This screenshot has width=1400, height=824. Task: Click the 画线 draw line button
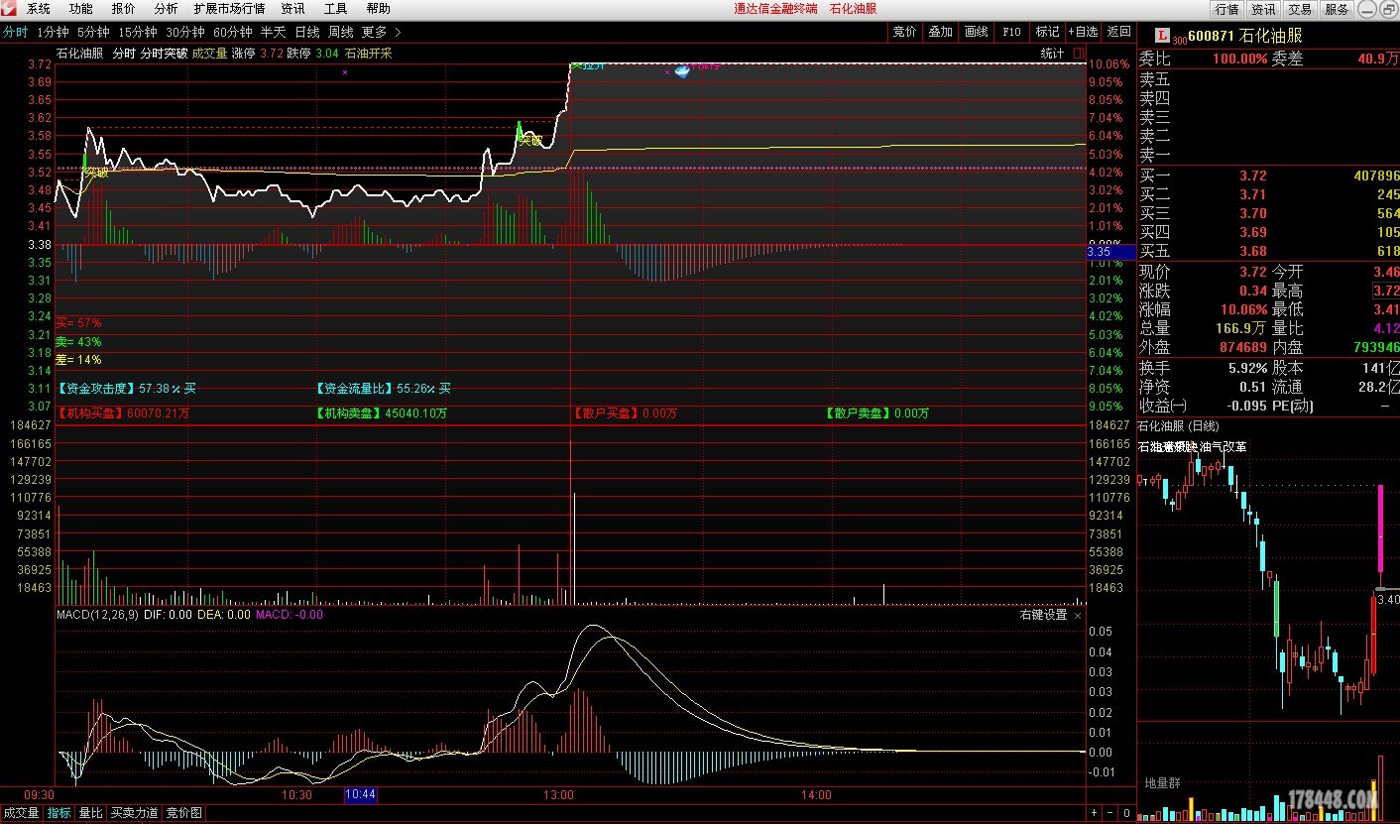[x=976, y=32]
